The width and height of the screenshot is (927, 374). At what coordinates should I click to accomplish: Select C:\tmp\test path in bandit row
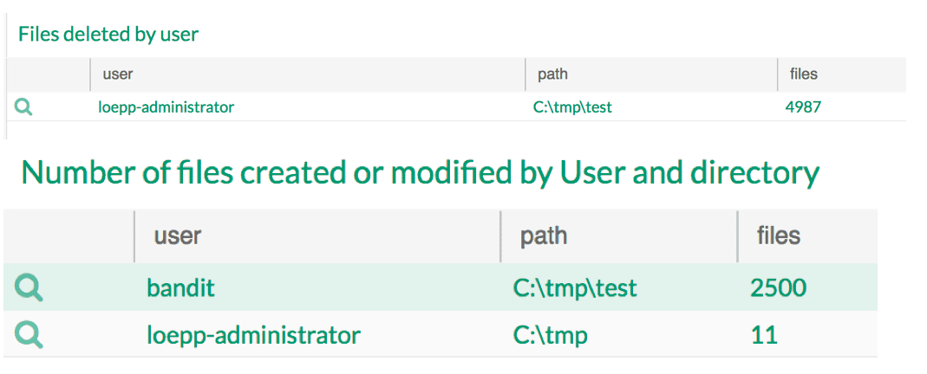[x=575, y=287]
